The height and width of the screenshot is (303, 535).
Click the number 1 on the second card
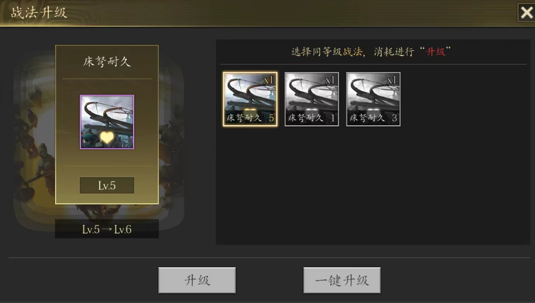point(333,118)
